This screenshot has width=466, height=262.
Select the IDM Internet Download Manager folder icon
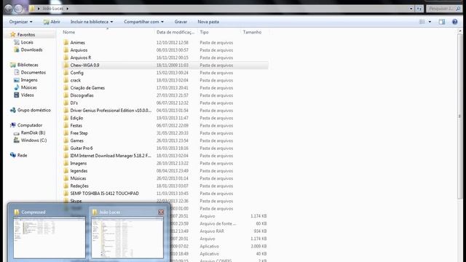tap(66, 156)
